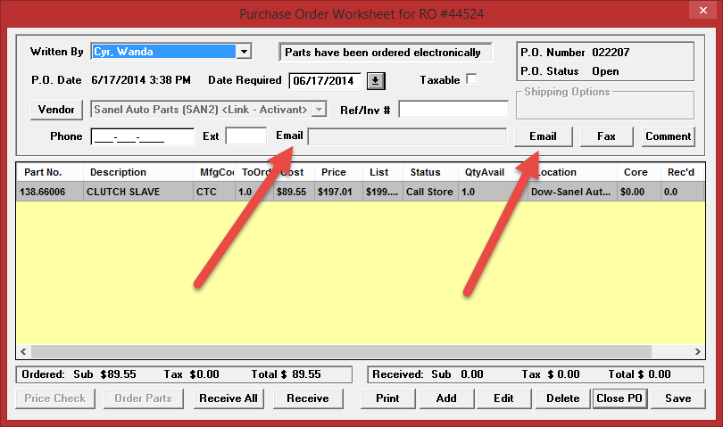This screenshot has height=427, width=723.
Task: Click the Price Check button
Action: (x=55, y=398)
